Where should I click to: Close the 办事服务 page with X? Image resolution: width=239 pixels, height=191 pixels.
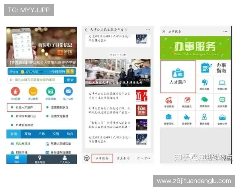[164, 31]
